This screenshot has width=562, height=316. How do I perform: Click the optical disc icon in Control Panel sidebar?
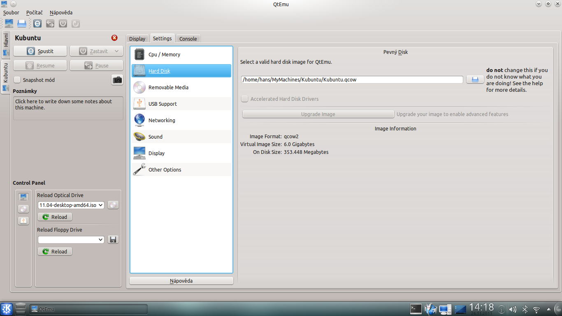coord(23,209)
